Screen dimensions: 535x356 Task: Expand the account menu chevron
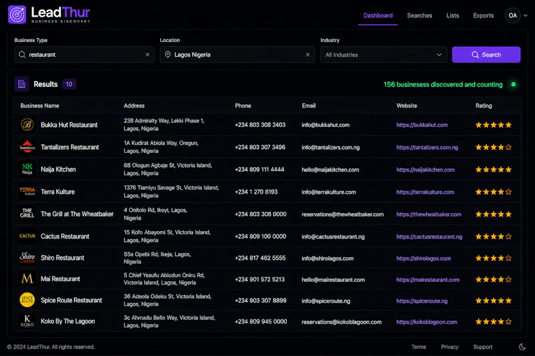(x=526, y=15)
